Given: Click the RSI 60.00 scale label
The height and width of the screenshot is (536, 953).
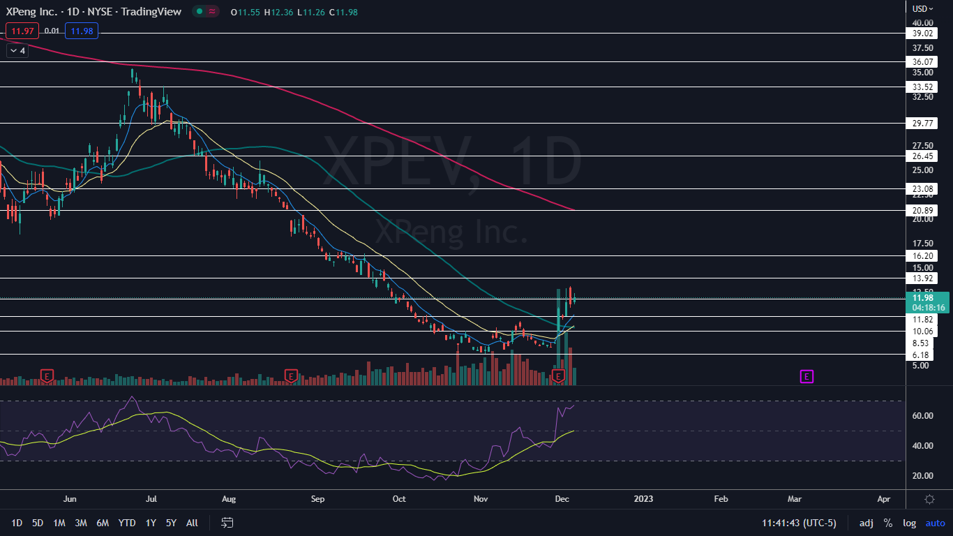Looking at the screenshot, I should [922, 416].
